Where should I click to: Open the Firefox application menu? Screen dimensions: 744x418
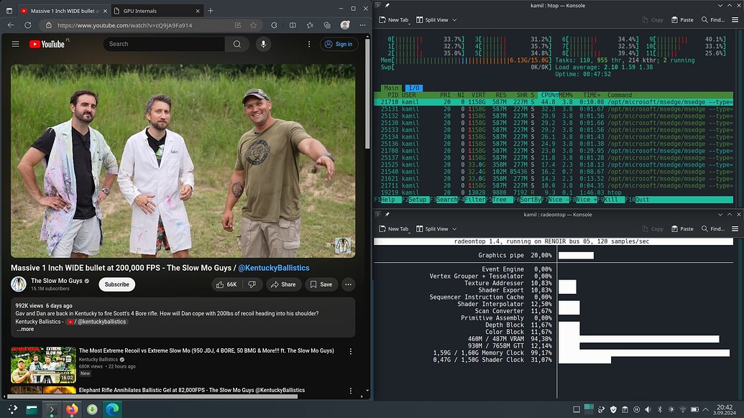pos(363,24)
